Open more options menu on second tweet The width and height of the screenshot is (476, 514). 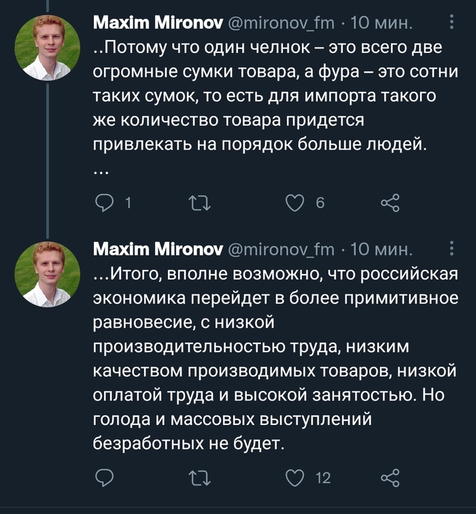453,249
